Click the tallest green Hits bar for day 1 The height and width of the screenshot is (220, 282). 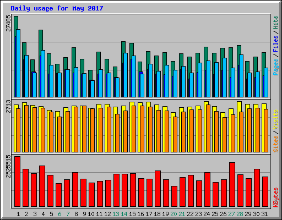pos(16,23)
